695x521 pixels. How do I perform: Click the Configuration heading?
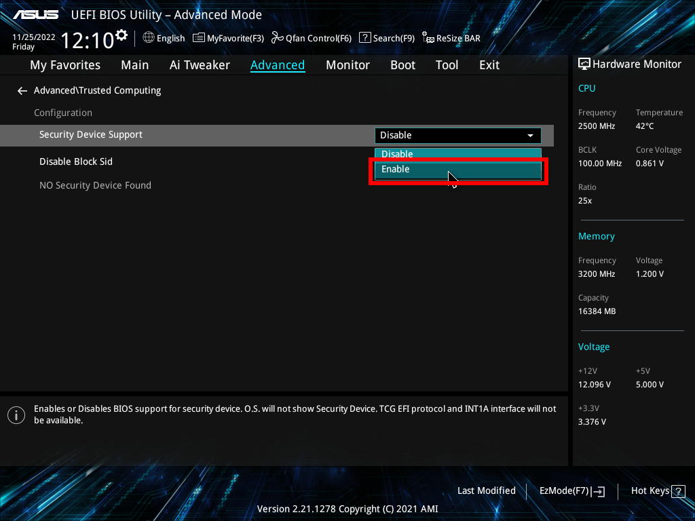coord(63,113)
